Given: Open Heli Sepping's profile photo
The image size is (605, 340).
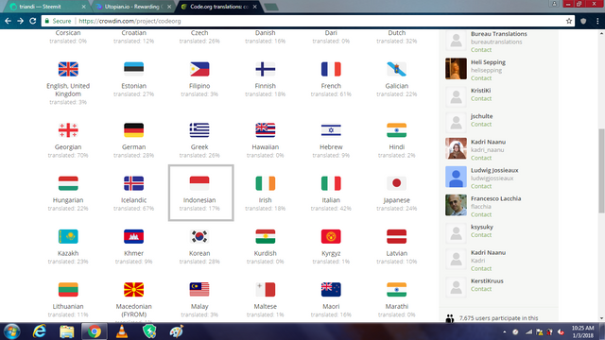Looking at the screenshot, I should pyautogui.click(x=456, y=69).
